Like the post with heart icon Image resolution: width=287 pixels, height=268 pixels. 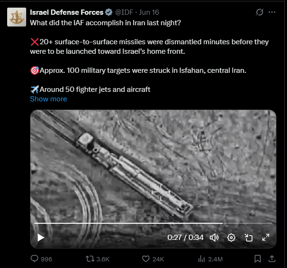pyautogui.click(x=146, y=259)
